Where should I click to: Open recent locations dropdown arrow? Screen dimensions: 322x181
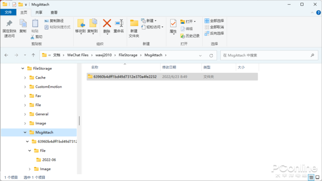[x=25, y=55]
